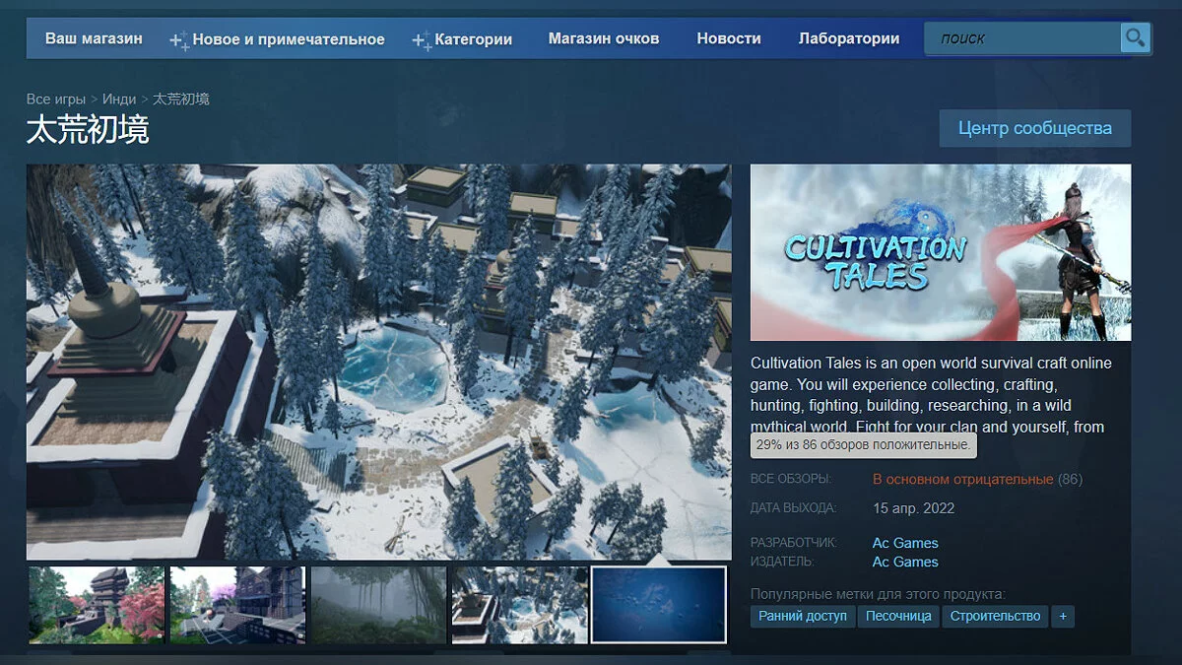Select the snowy village overhead thumbnail
The width and height of the screenshot is (1182, 665).
(519, 605)
